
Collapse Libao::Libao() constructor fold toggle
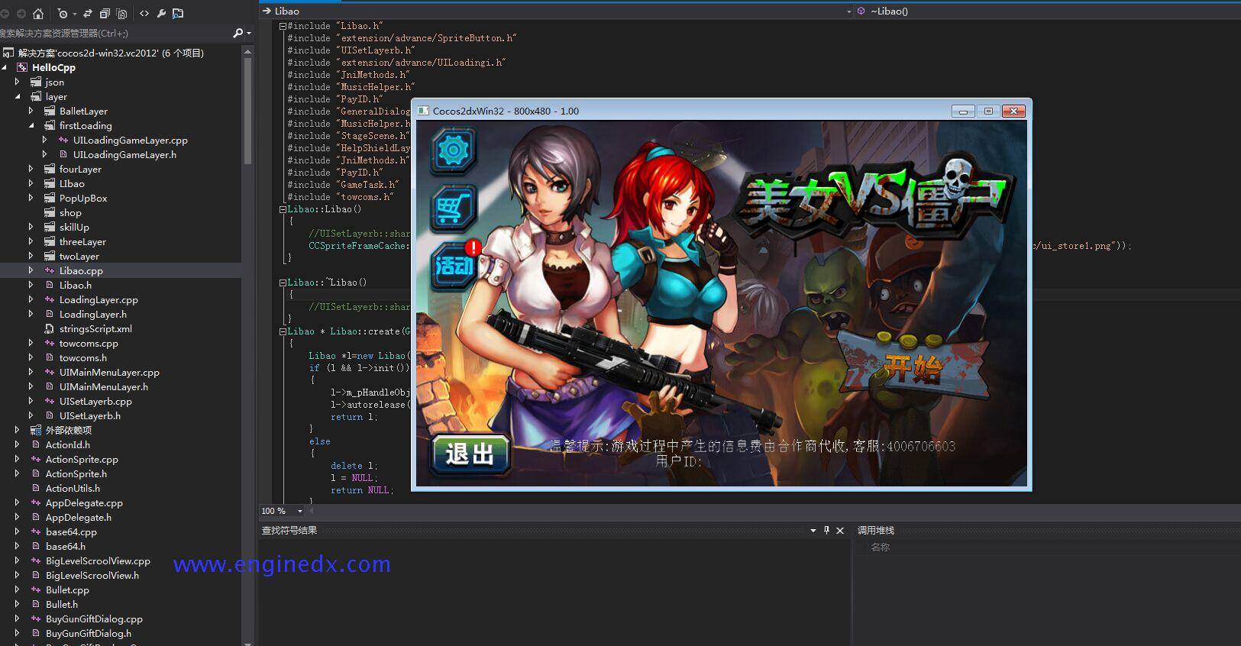283,209
